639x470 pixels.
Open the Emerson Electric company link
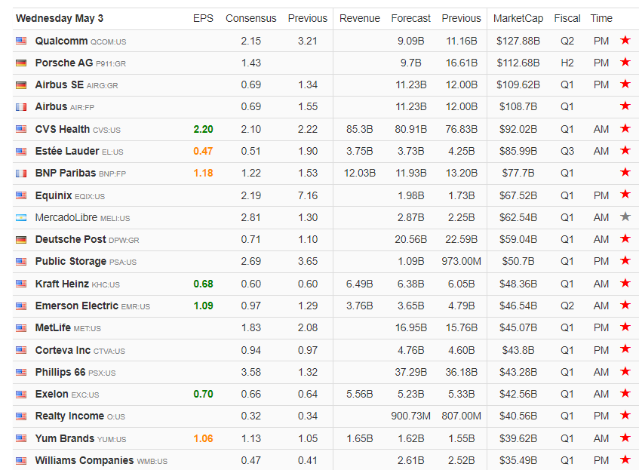click(77, 306)
